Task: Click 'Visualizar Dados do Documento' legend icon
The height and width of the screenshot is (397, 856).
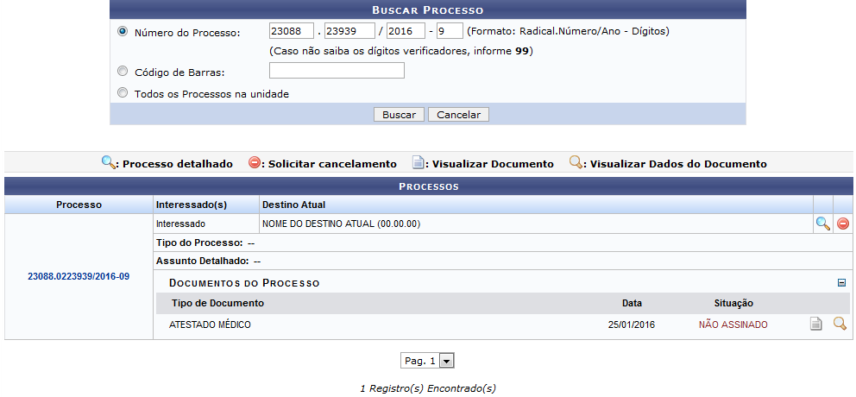Action: coord(575,162)
